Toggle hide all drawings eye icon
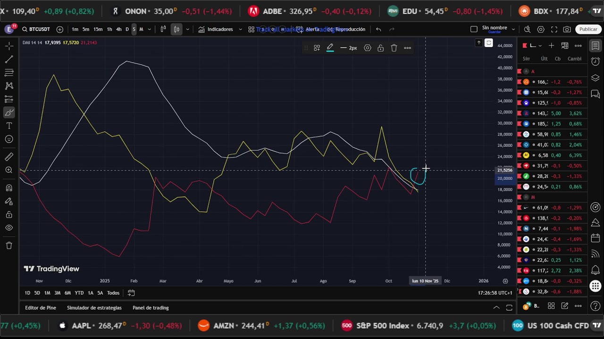 pos(9,227)
